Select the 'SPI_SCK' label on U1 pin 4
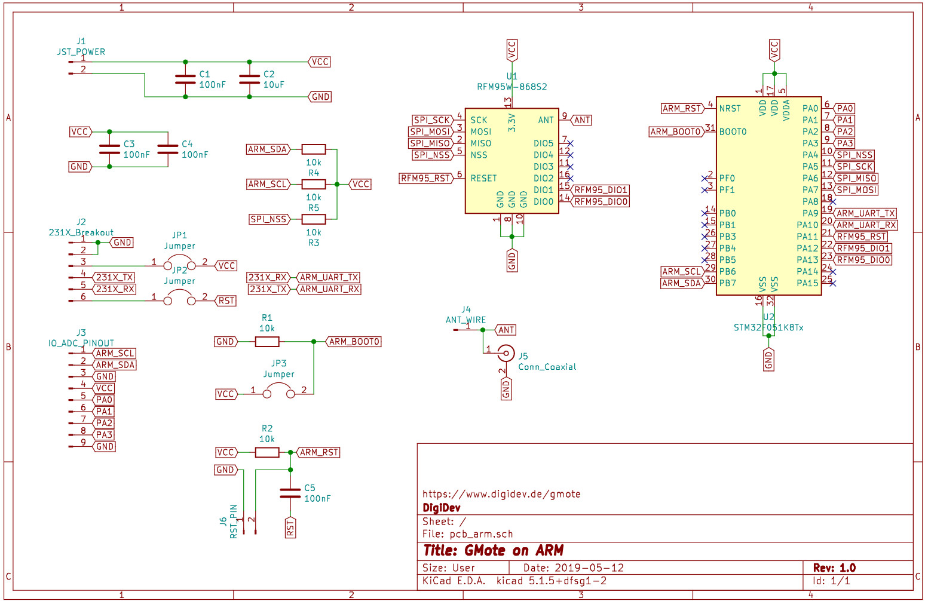The image size is (925, 601). pyautogui.click(x=432, y=120)
